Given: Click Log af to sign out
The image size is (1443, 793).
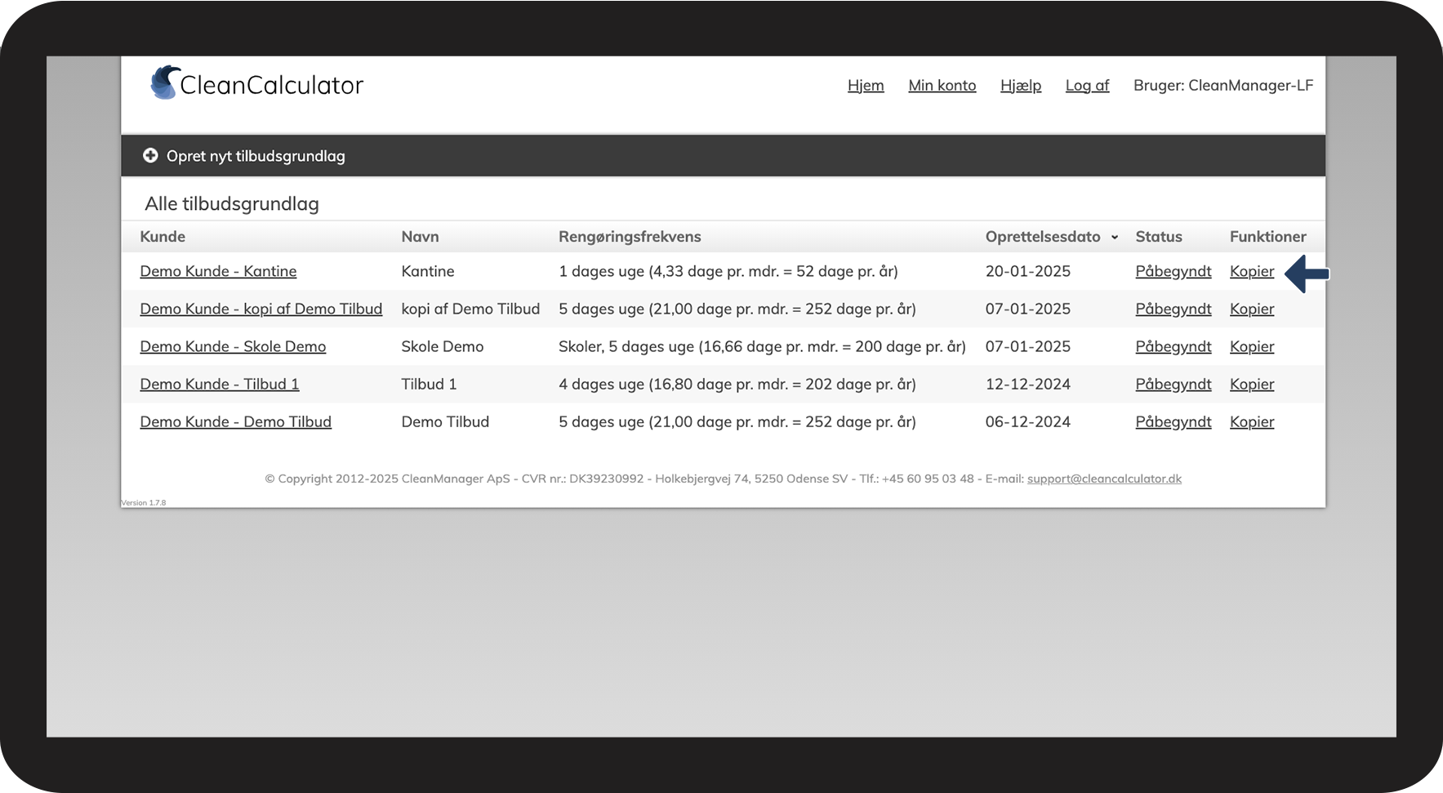Looking at the screenshot, I should point(1087,85).
